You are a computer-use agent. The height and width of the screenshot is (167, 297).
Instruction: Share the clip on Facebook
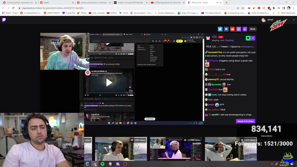[x=226, y=29]
